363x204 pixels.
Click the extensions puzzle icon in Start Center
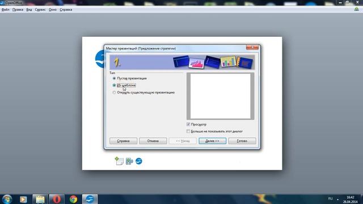[129, 161]
